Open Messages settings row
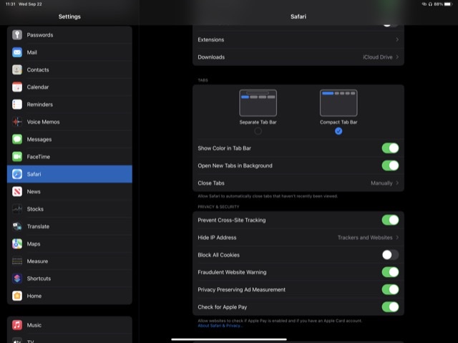The height and width of the screenshot is (343, 458). [x=69, y=140]
